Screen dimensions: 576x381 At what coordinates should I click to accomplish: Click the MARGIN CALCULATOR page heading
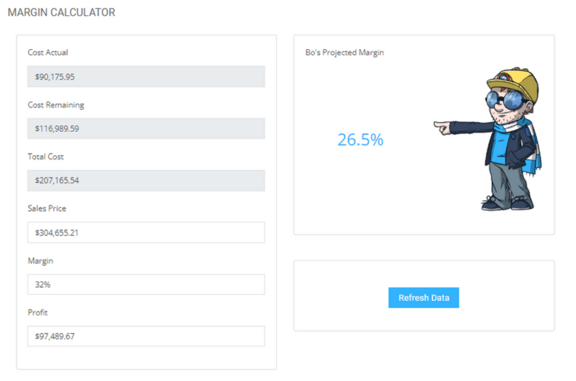(62, 12)
